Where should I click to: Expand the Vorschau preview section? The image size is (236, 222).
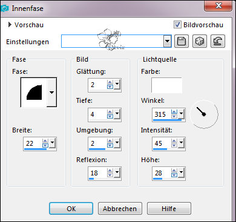click(x=10, y=25)
